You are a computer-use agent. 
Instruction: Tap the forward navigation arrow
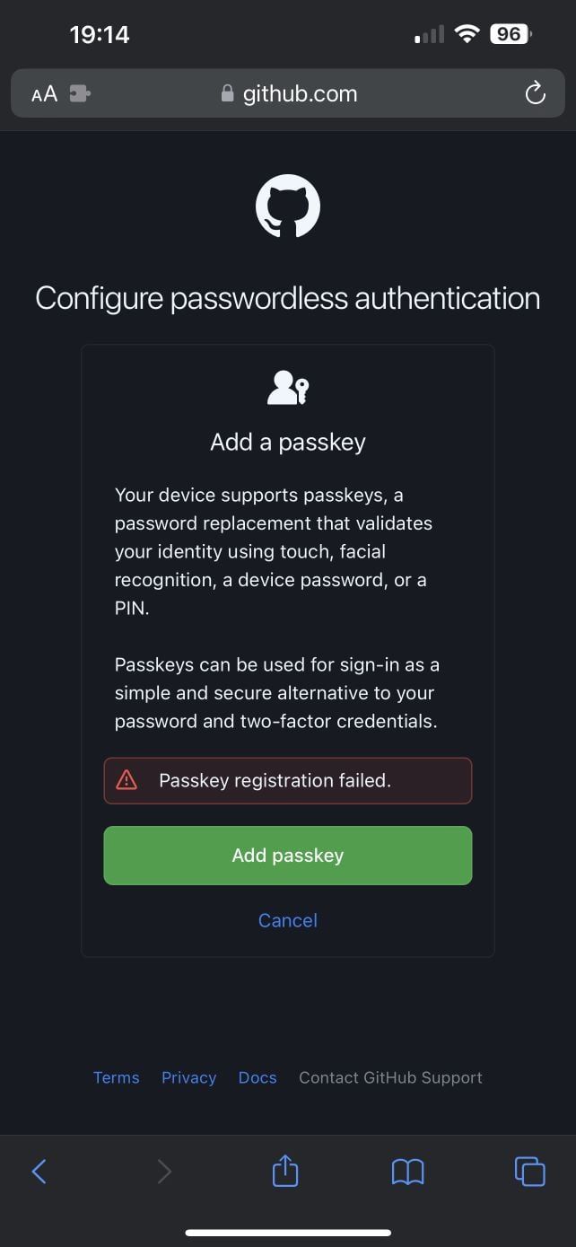click(164, 1171)
